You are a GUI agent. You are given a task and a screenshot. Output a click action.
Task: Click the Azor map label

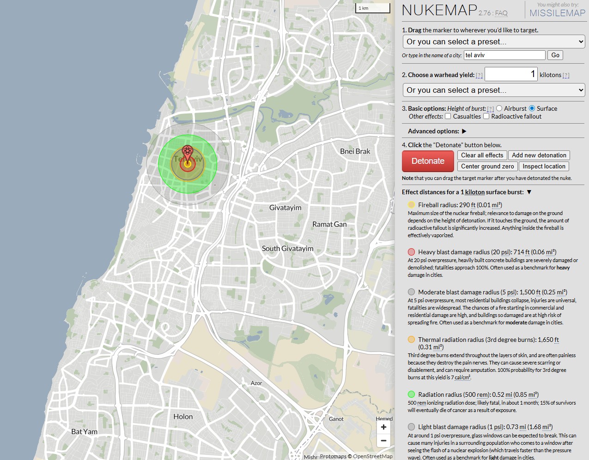pyautogui.click(x=256, y=383)
